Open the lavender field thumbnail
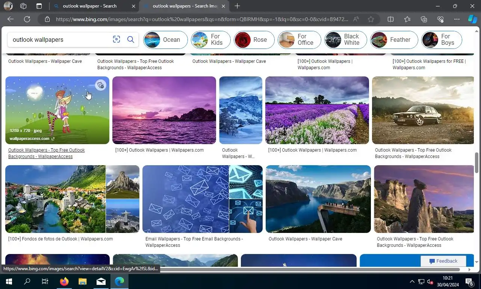The image size is (481, 289). (317, 110)
